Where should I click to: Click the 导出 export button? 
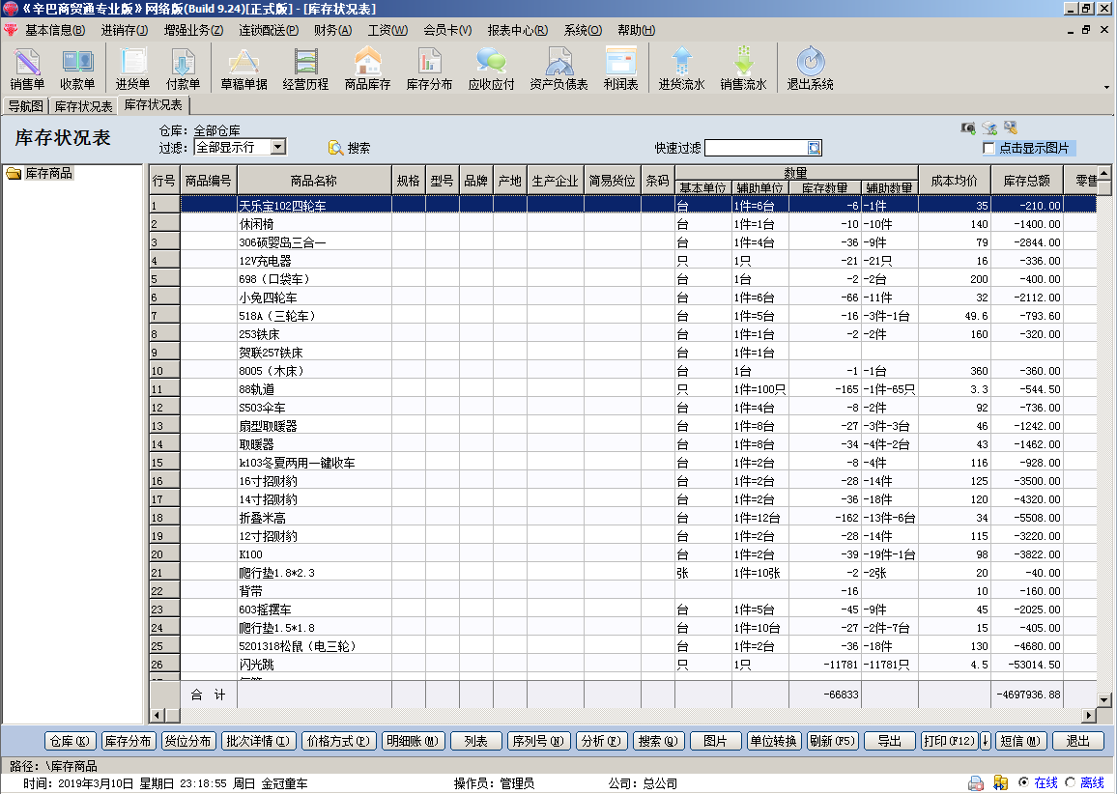pos(889,741)
